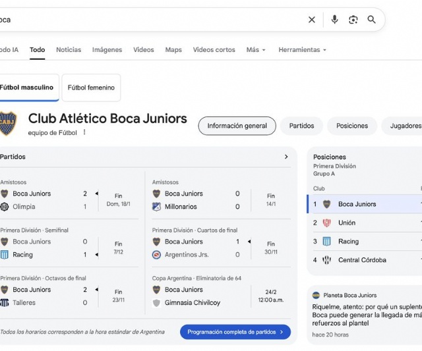Screen dimensions: 422x351
Task: Switch to the Imágenes tab
Action: point(107,50)
